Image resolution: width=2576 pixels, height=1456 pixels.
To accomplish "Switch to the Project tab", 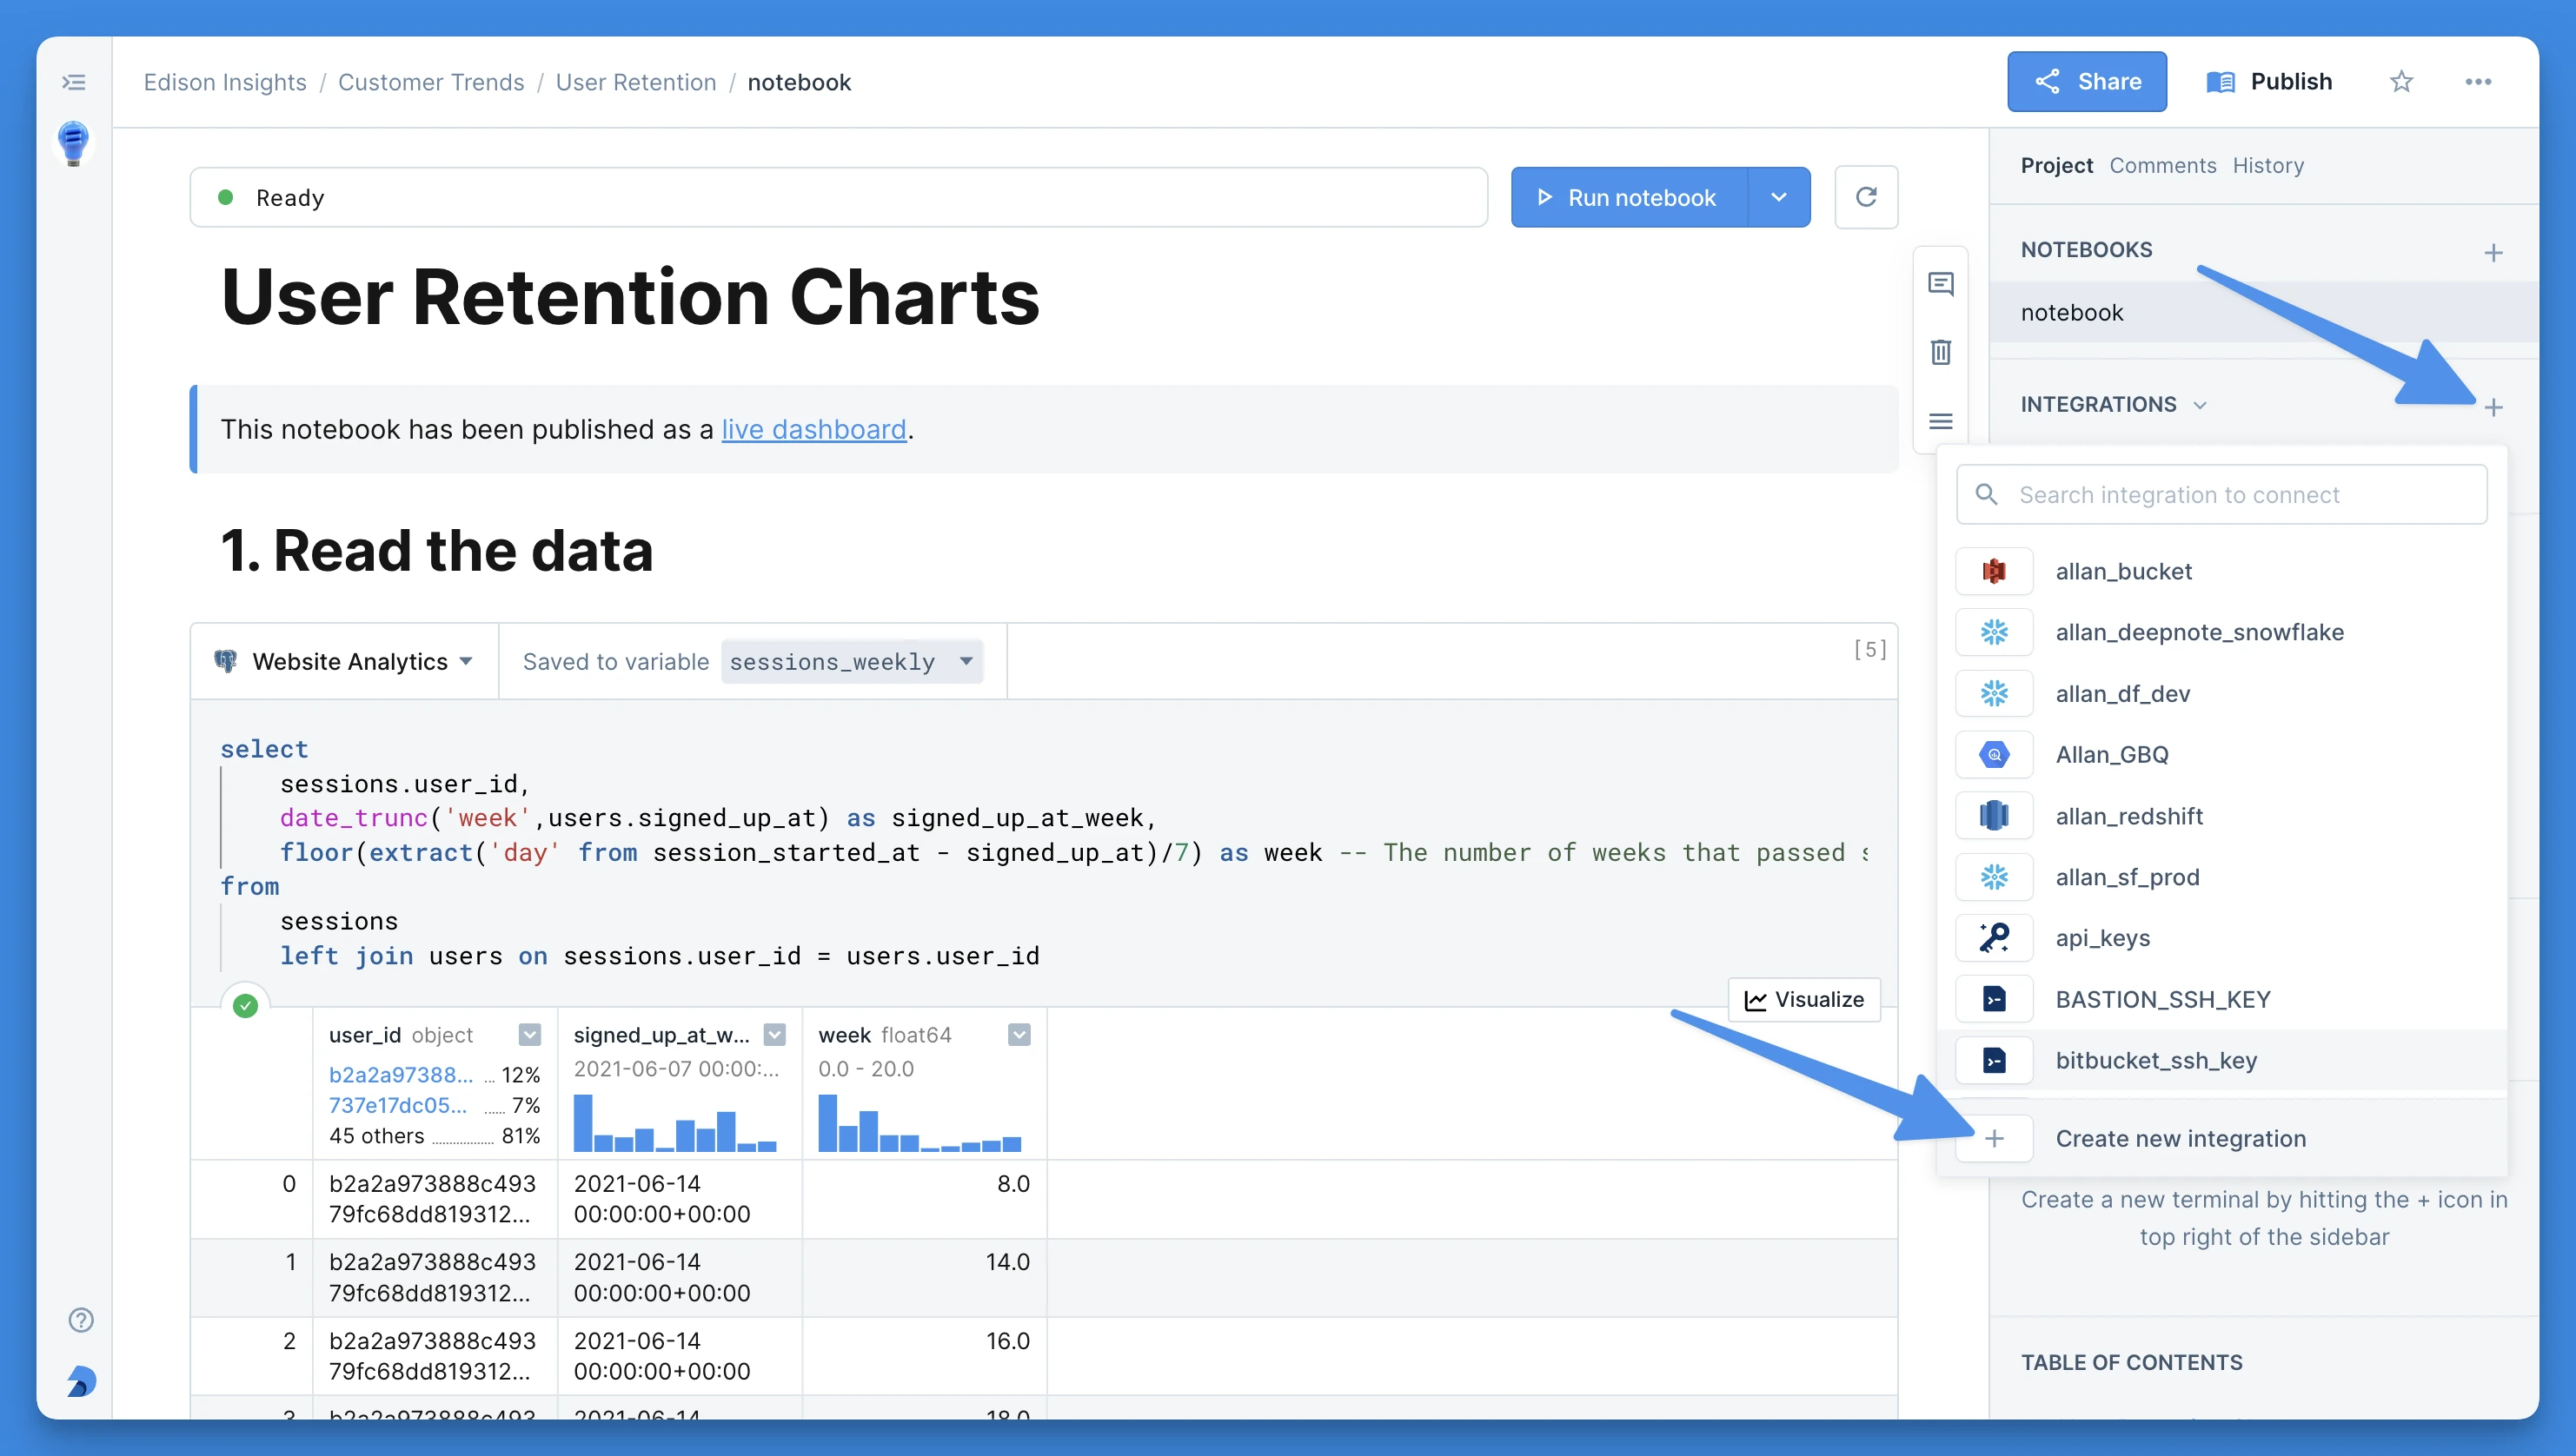I will pos(2057,165).
